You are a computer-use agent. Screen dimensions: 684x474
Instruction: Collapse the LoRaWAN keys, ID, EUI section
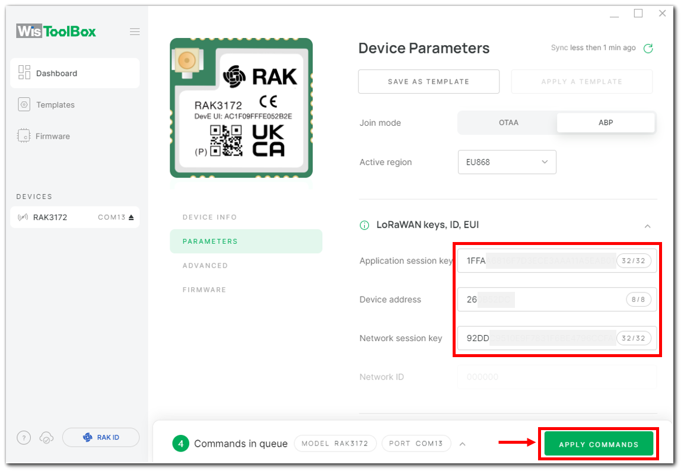[x=648, y=226]
